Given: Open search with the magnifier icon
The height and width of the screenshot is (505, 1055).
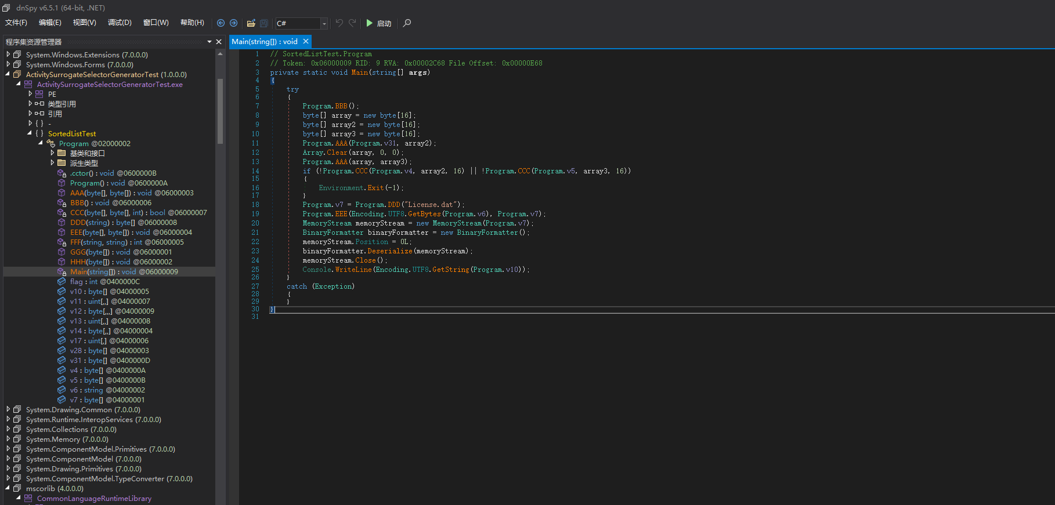Looking at the screenshot, I should click(x=407, y=23).
